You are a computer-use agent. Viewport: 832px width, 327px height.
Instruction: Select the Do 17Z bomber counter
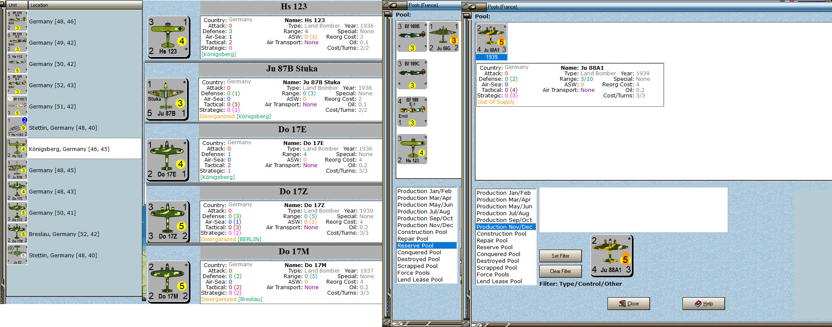tap(168, 222)
